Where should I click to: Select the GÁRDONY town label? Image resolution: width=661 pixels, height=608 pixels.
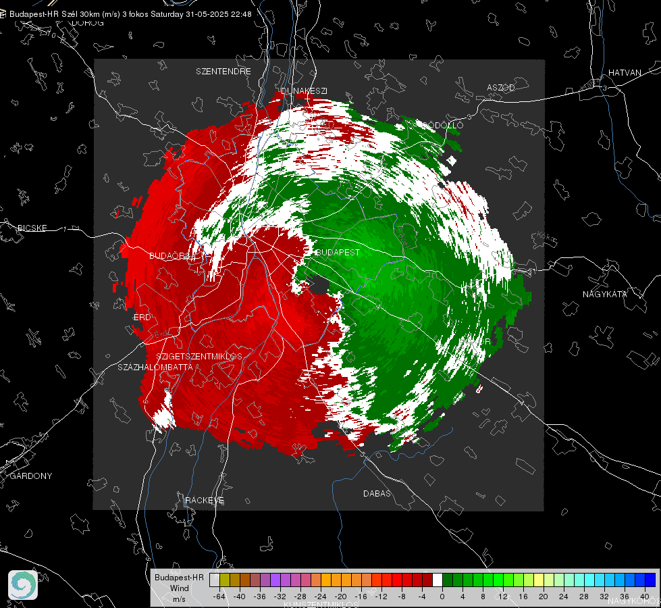31,476
